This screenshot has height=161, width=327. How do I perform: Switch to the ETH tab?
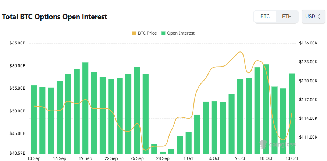[287, 17]
